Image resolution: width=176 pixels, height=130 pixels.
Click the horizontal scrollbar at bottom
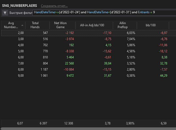pyautogui.click(x=88, y=129)
